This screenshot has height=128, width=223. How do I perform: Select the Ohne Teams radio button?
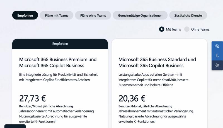pyautogui.click(x=187, y=29)
